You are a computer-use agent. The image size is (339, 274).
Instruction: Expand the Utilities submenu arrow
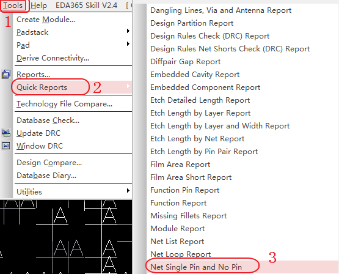(128, 191)
